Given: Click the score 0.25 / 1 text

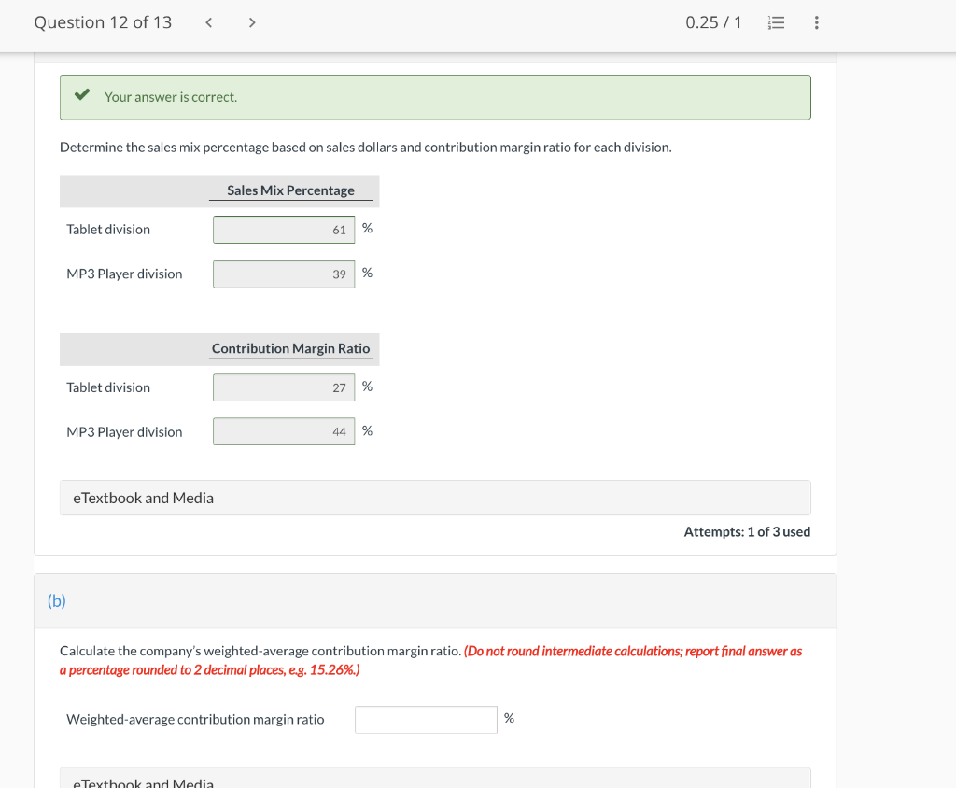Looking at the screenshot, I should (x=713, y=22).
